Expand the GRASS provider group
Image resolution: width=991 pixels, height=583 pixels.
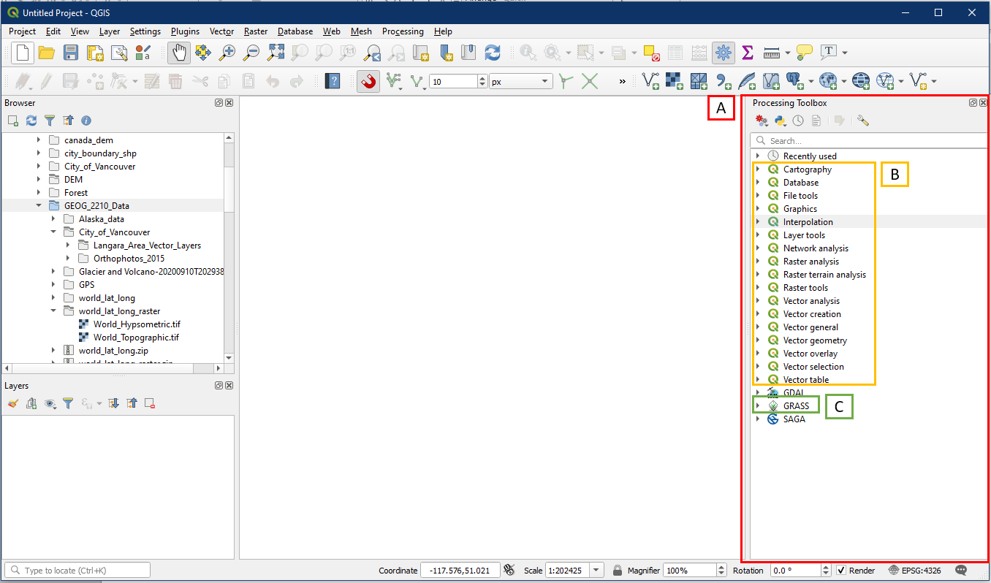(758, 405)
